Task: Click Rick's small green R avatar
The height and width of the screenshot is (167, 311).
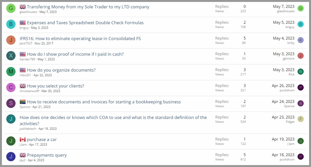Action: (301, 72)
